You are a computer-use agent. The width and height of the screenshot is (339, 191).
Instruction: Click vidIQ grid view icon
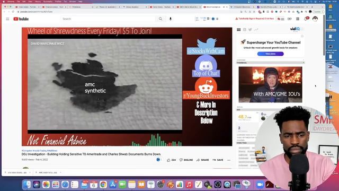[239, 30]
